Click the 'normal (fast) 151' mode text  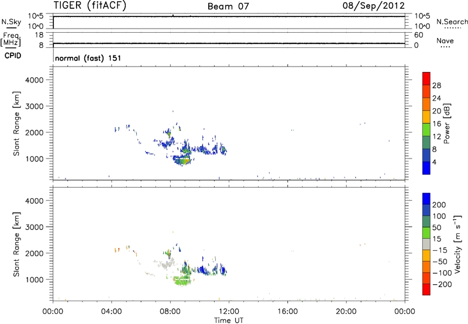coord(88,58)
